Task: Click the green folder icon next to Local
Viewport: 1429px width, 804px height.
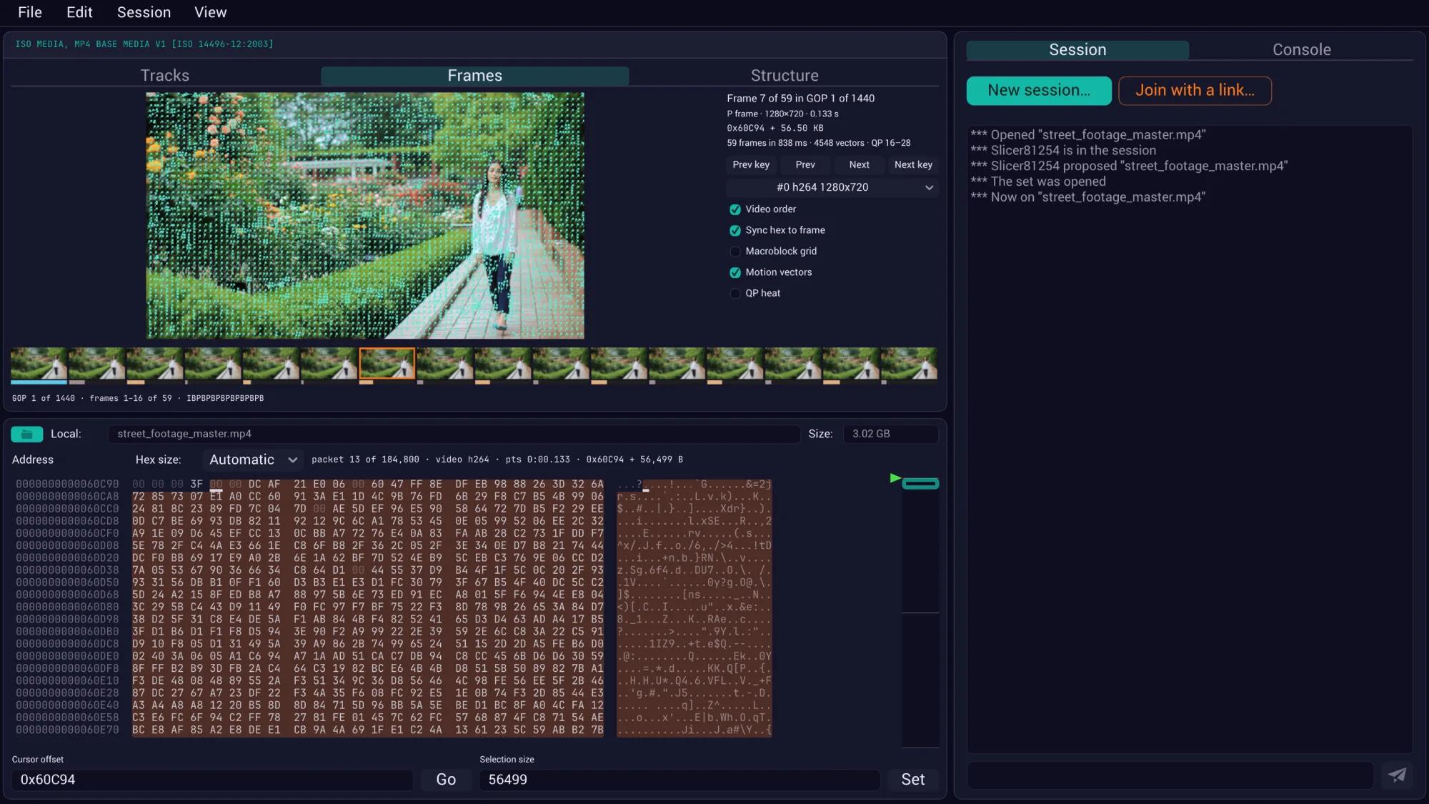Action: click(27, 434)
